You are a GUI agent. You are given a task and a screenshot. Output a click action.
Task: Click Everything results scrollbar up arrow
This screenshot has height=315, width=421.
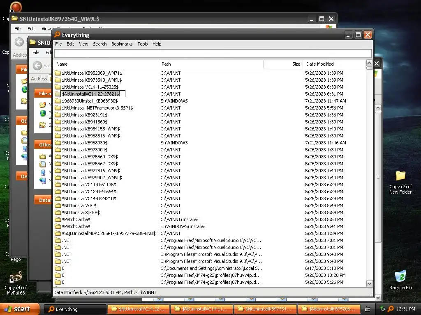369,63
